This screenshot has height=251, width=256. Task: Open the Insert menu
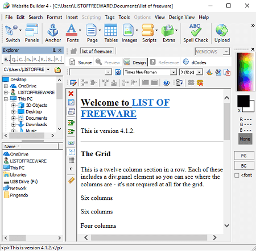pyautogui.click(x=72, y=17)
